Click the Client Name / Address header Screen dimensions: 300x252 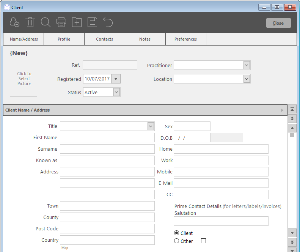(x=145, y=110)
